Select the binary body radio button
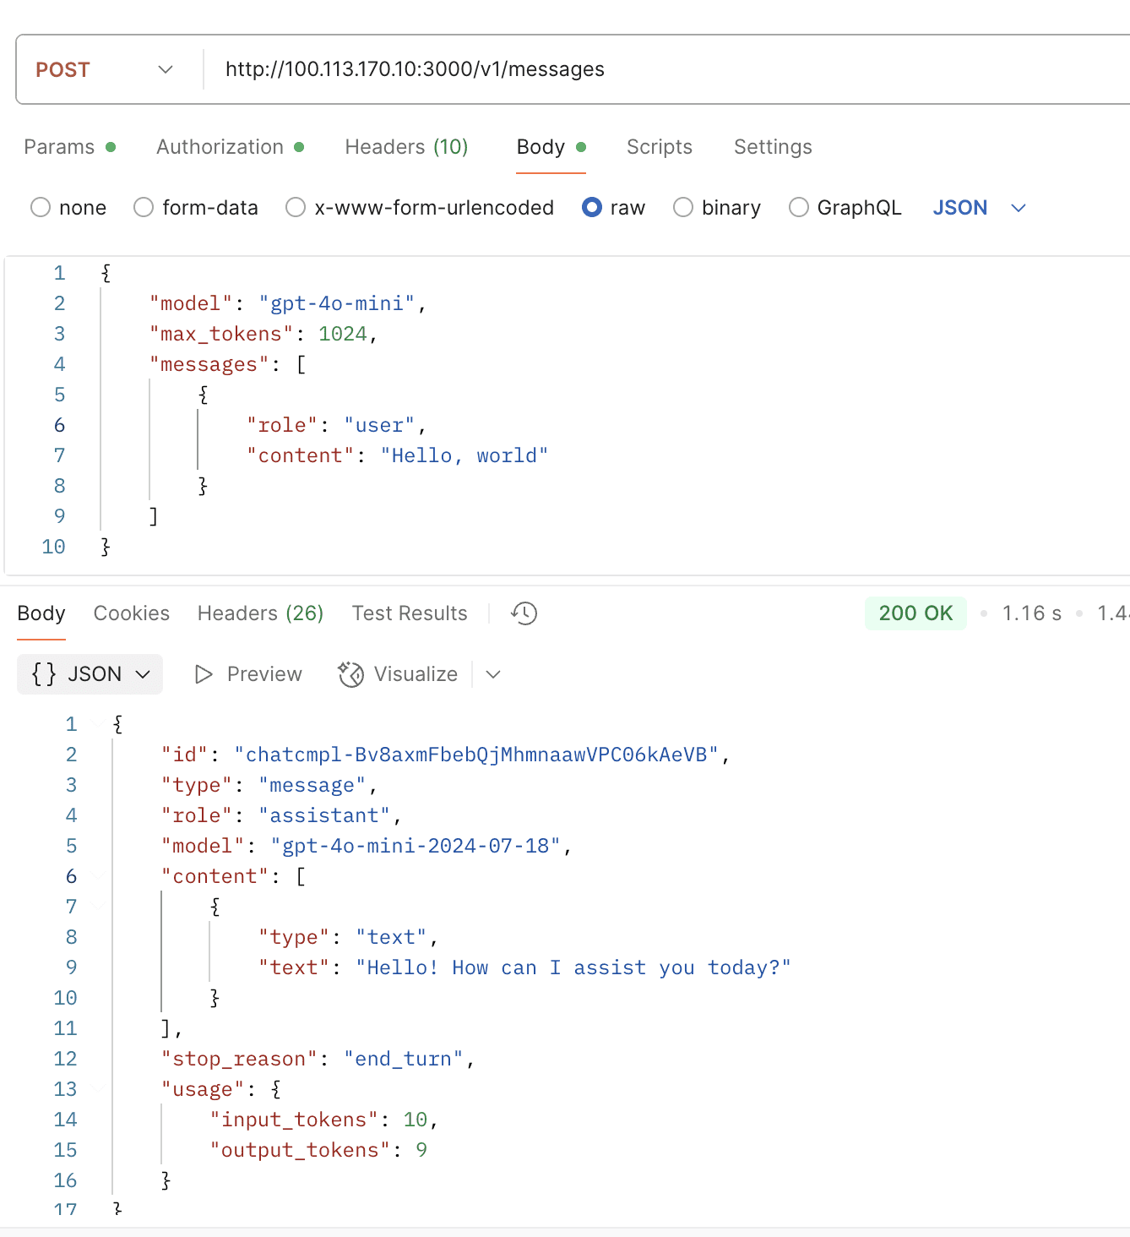The image size is (1130, 1237). coord(683,208)
